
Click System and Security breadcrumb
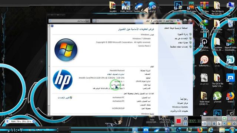(x=158, y=21)
